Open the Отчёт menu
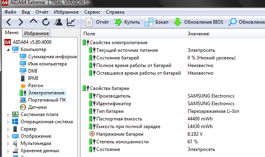Viewport: 265px width, 157px height. pos(42,12)
